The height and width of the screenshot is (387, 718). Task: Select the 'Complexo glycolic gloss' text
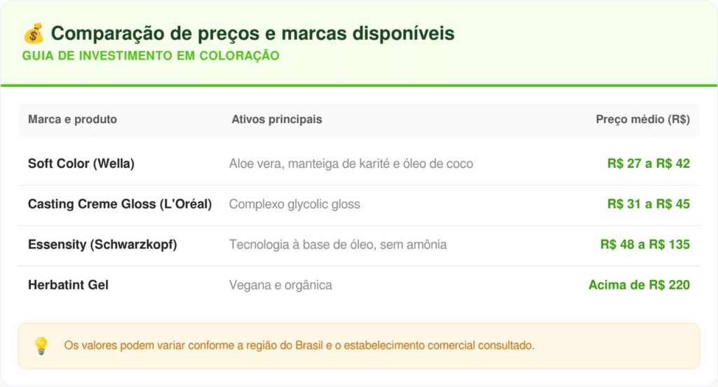click(x=294, y=204)
